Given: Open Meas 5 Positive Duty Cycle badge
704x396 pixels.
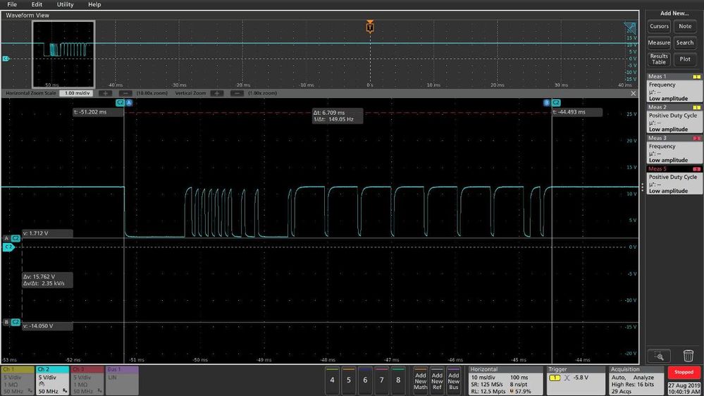Looking at the screenshot, I should pos(674,180).
